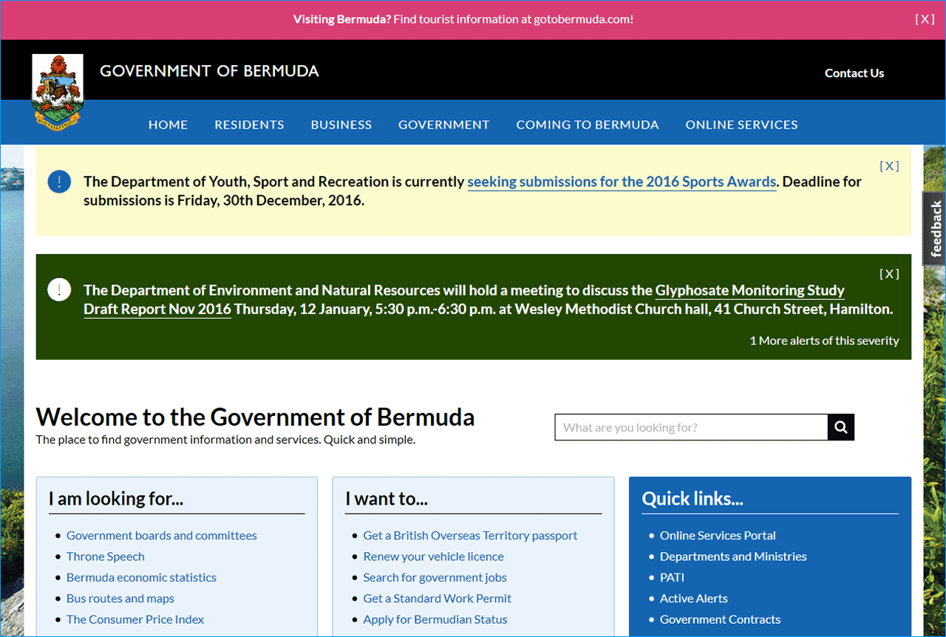This screenshot has height=637, width=946.
Task: Select Renew your vehicle licence
Action: coord(433,556)
